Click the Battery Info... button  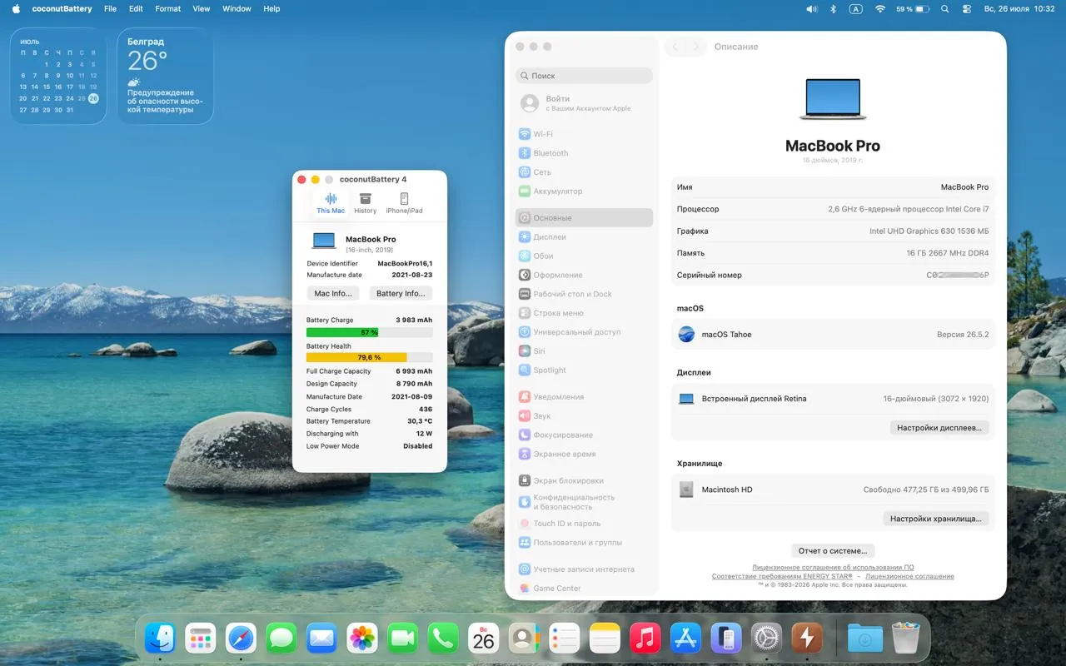coord(401,293)
